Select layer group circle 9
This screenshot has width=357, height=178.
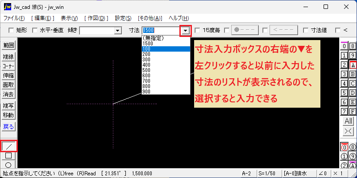(x=353, y=157)
